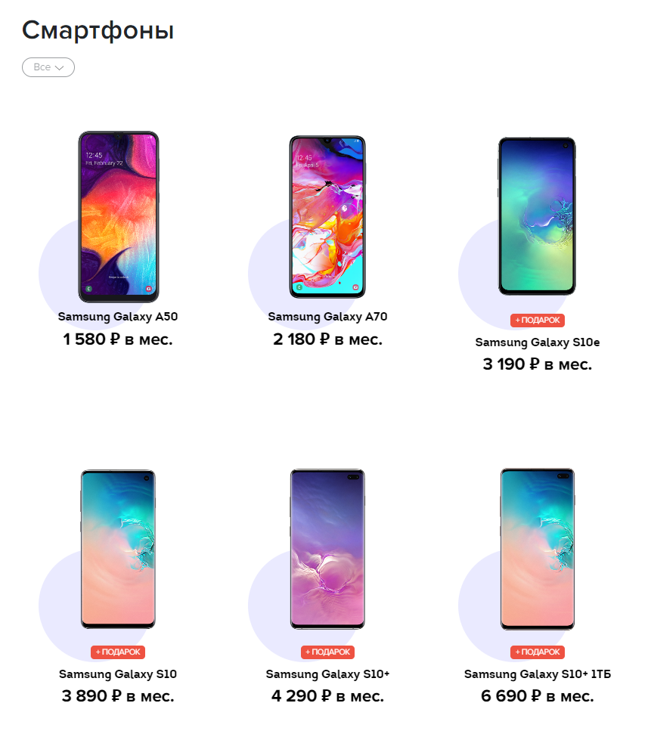Click the Samsung Galaxy A50 phone image

(119, 217)
